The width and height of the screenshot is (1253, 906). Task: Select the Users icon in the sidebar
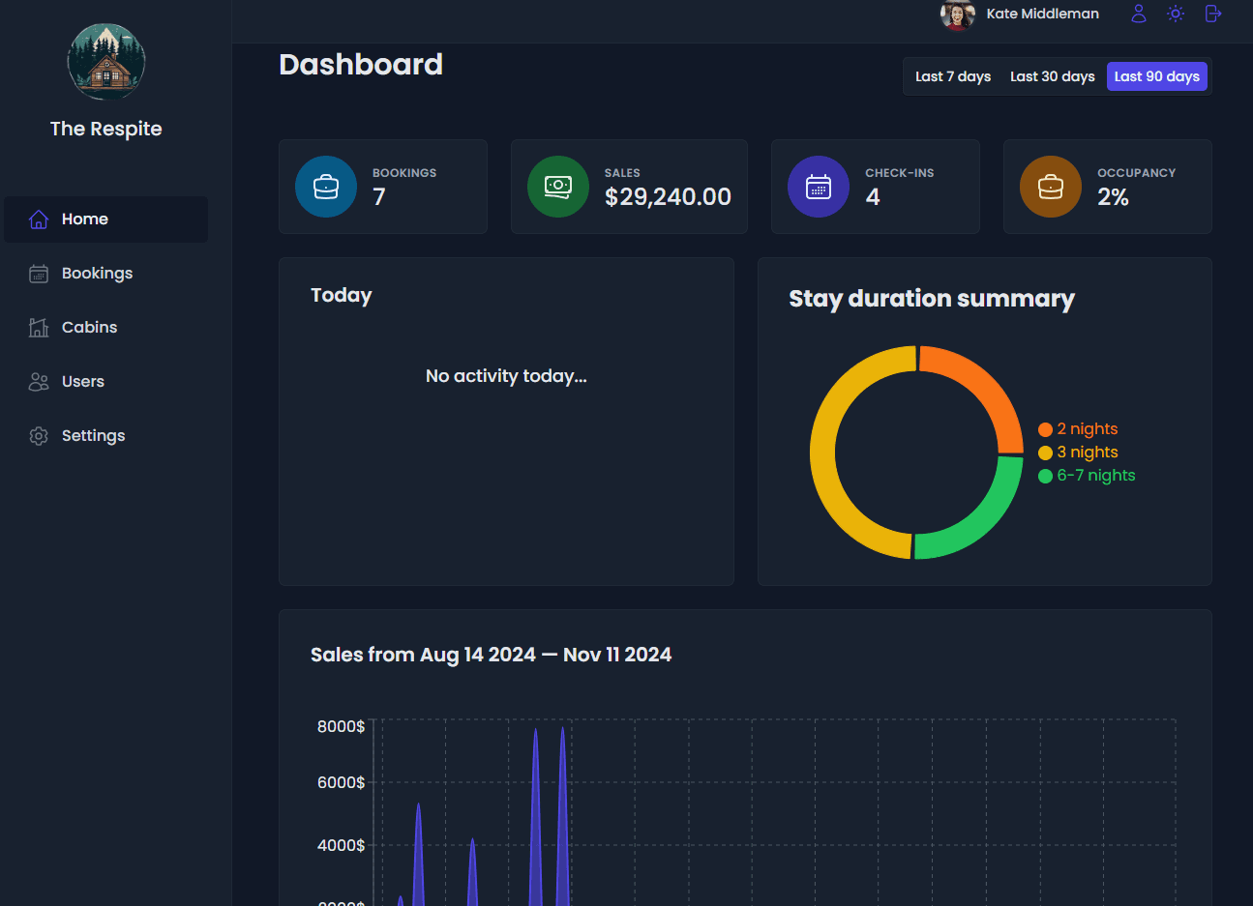coord(39,381)
